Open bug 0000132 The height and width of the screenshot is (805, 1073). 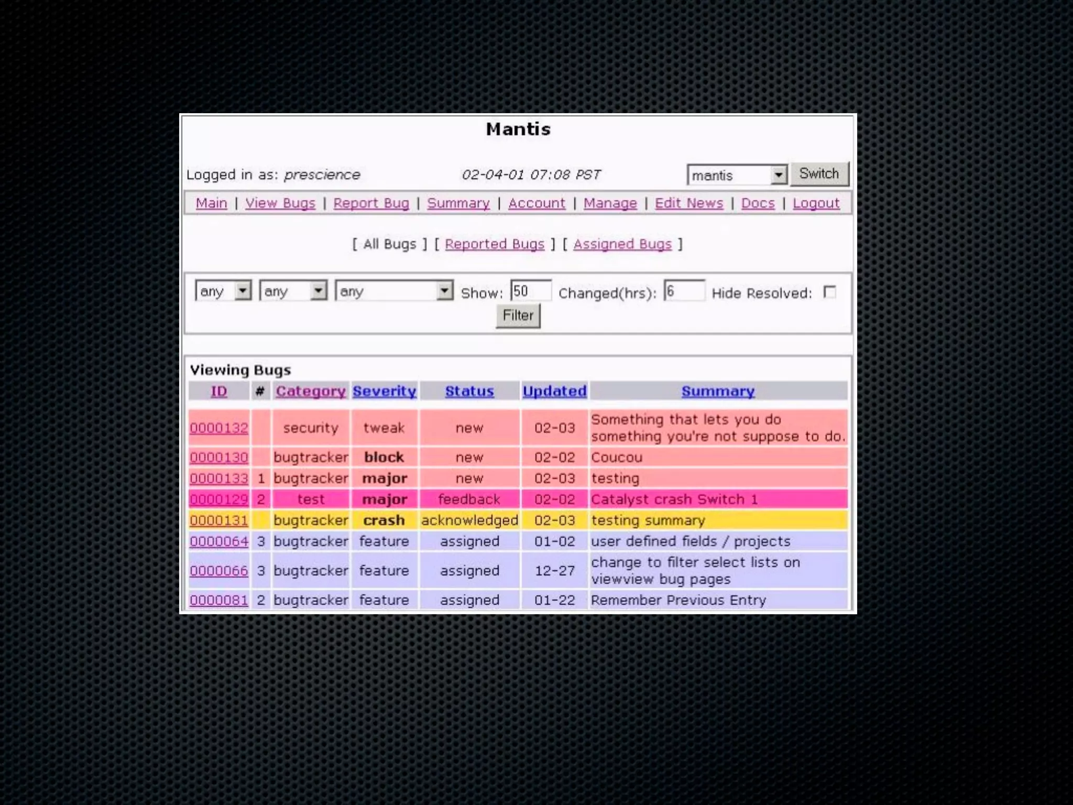point(219,428)
